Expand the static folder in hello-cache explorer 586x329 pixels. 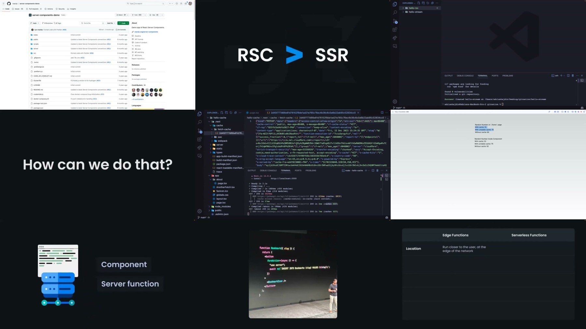[x=219, y=149]
